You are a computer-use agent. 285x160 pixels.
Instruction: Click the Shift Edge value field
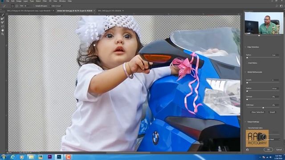pyautogui.click(x=275, y=105)
